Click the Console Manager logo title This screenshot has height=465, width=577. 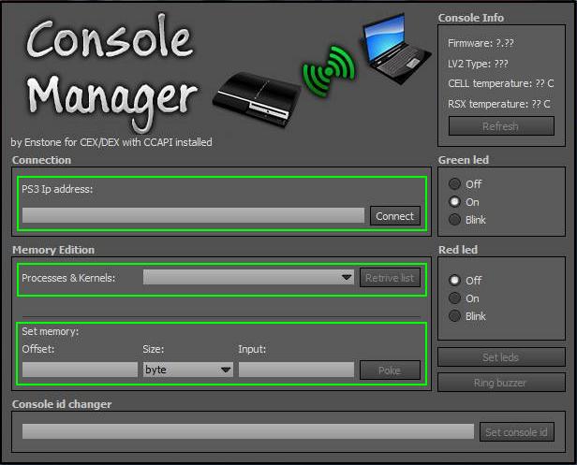point(112,72)
